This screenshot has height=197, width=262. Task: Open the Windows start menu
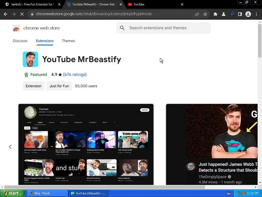pos(12,193)
